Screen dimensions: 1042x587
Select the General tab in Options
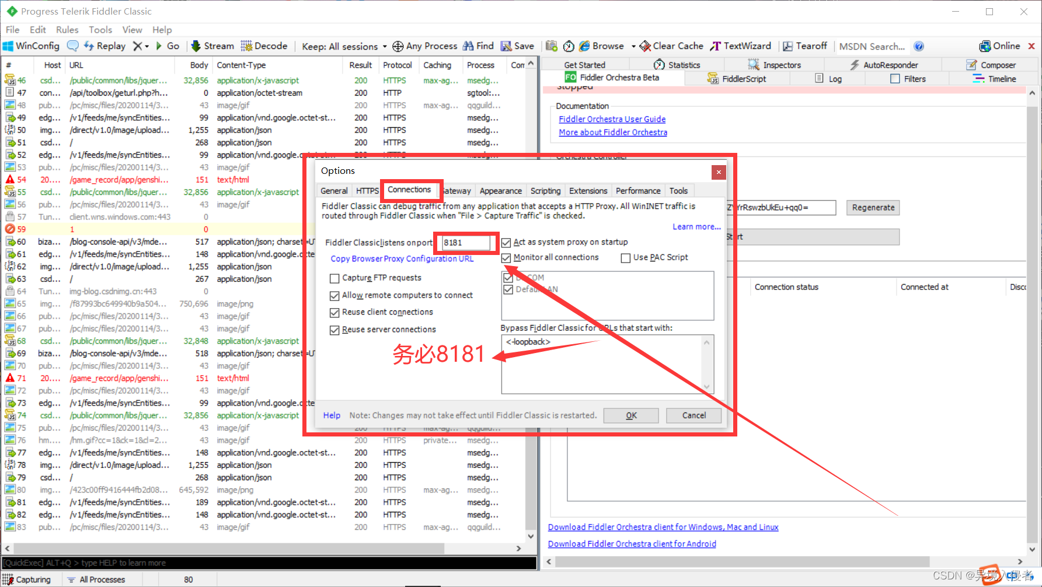(334, 191)
